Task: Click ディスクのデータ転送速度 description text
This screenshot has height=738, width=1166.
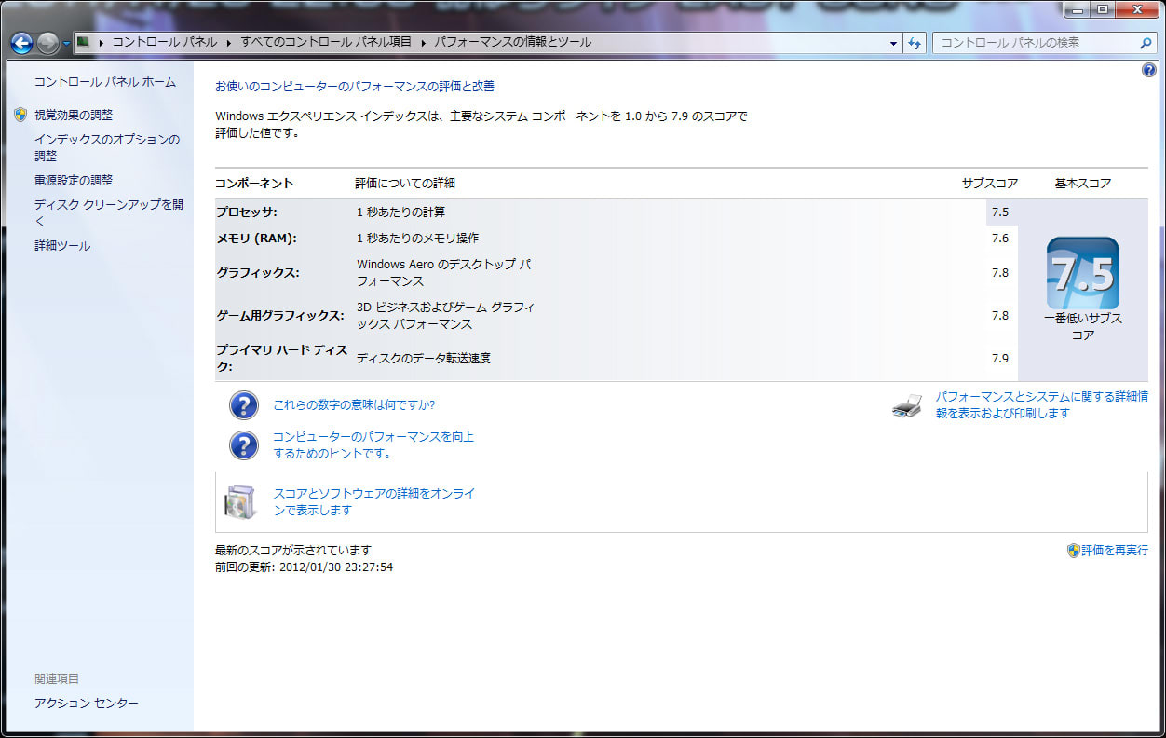Action: [x=424, y=358]
